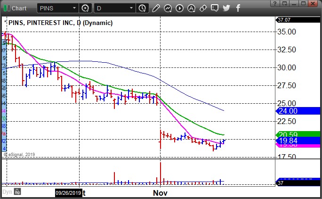Open the comment speech bubble icon

[215, 8]
